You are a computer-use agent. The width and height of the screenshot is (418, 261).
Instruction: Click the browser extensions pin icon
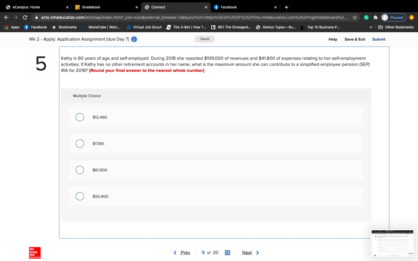click(375, 17)
